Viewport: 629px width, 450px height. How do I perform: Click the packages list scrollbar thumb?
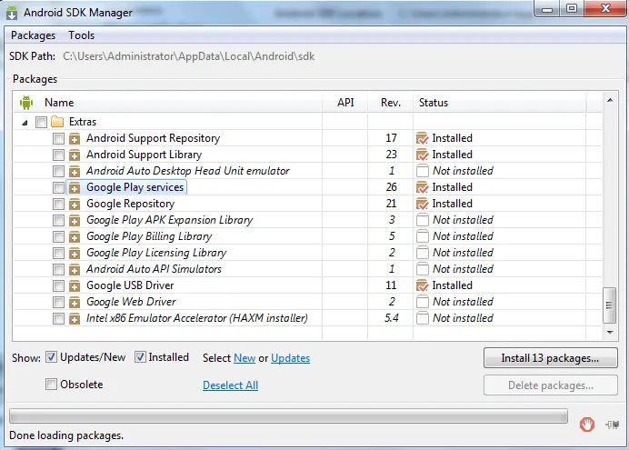tap(609, 305)
